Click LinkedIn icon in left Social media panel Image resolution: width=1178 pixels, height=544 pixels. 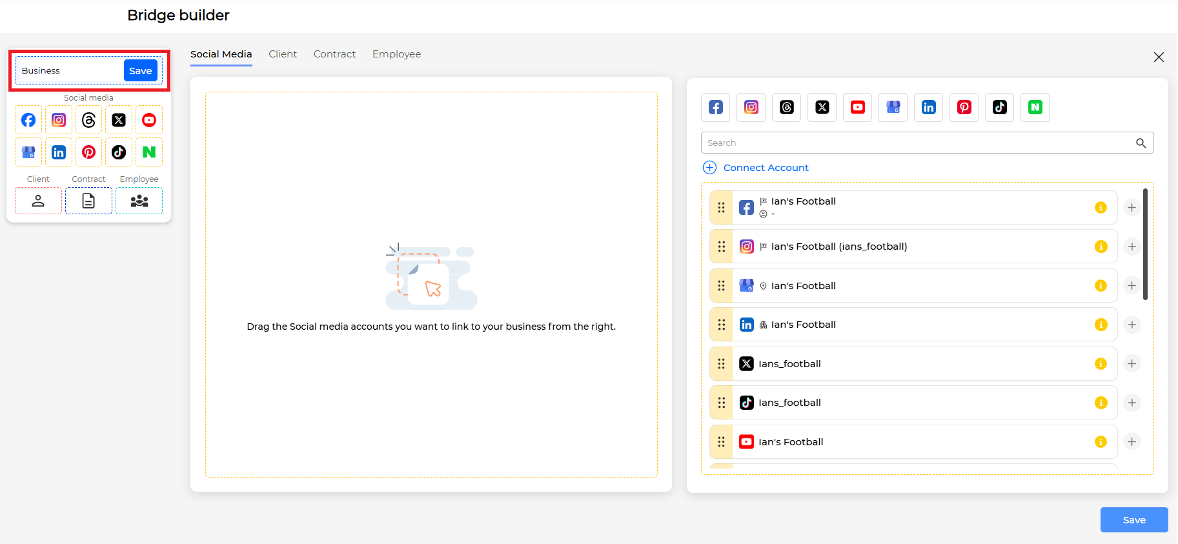tap(59, 152)
